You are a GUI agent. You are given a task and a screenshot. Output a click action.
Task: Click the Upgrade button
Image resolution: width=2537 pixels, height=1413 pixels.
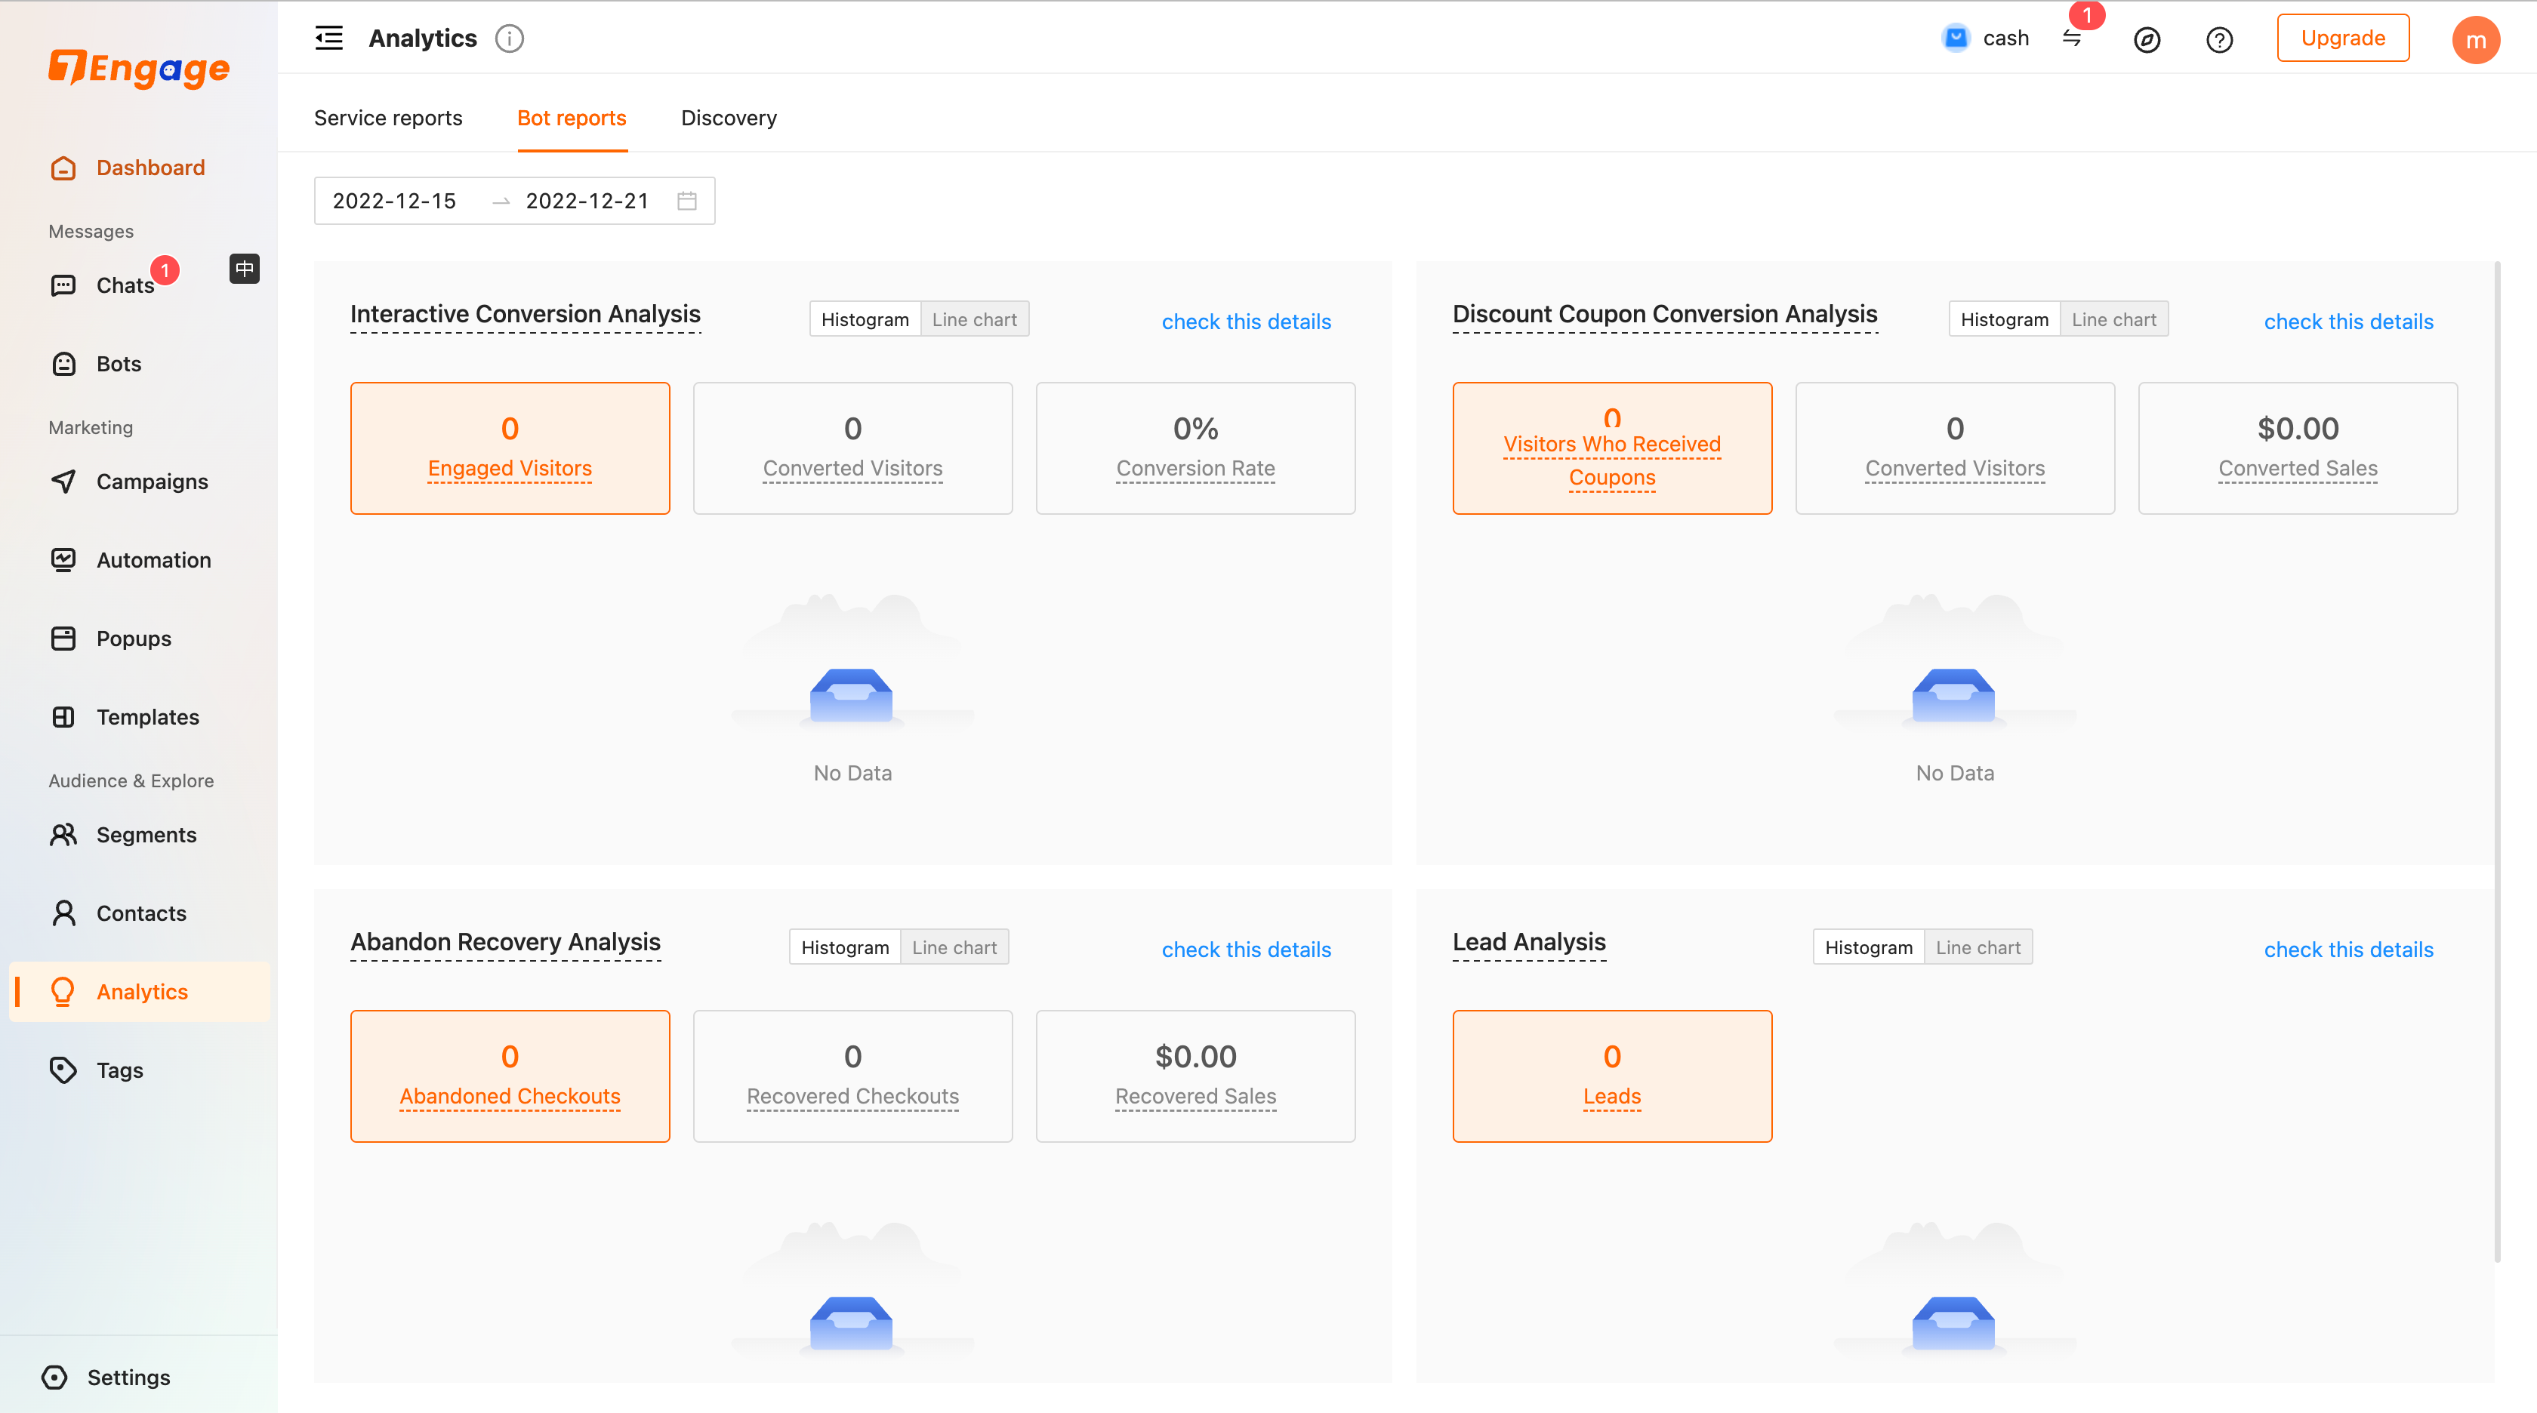(2343, 38)
